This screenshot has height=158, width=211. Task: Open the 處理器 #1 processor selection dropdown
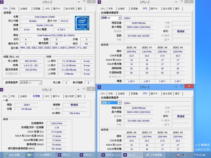pos(31,83)
